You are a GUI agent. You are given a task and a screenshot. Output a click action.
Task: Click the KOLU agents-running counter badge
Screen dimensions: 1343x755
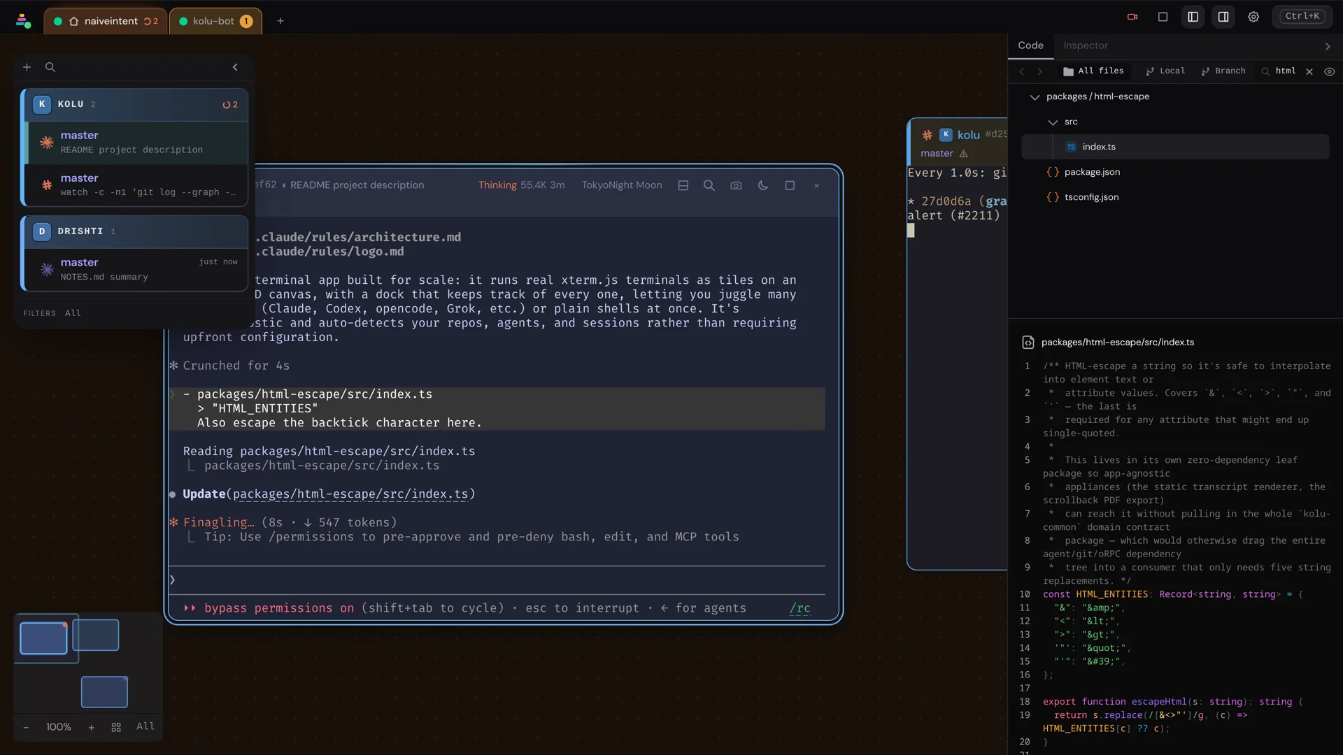tap(230, 105)
